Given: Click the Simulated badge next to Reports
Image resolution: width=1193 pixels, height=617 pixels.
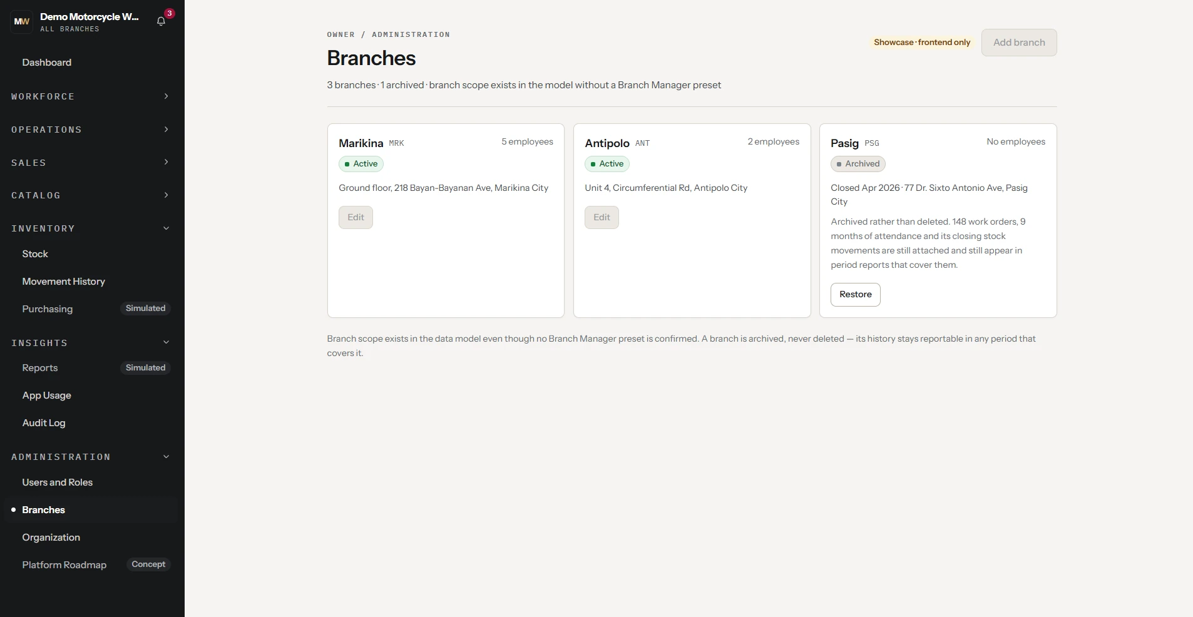Looking at the screenshot, I should point(145,368).
